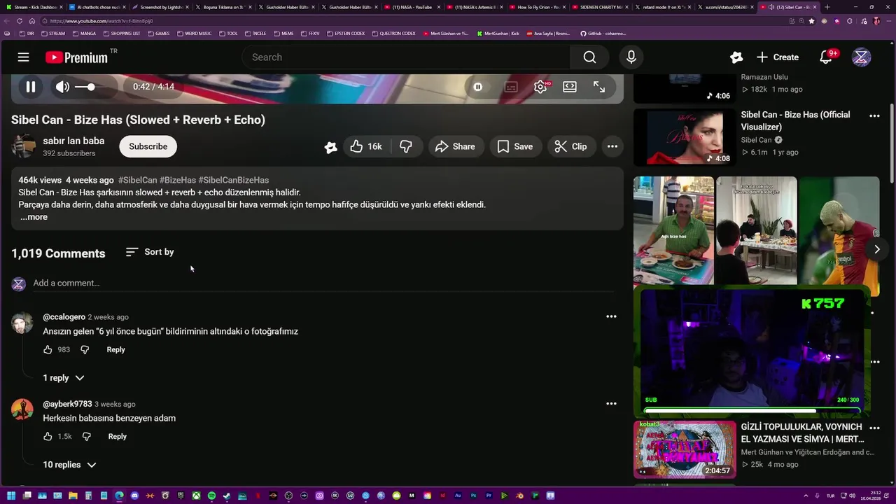Switch to AI chatbots chose tab
The image size is (896, 504).
point(97,7)
